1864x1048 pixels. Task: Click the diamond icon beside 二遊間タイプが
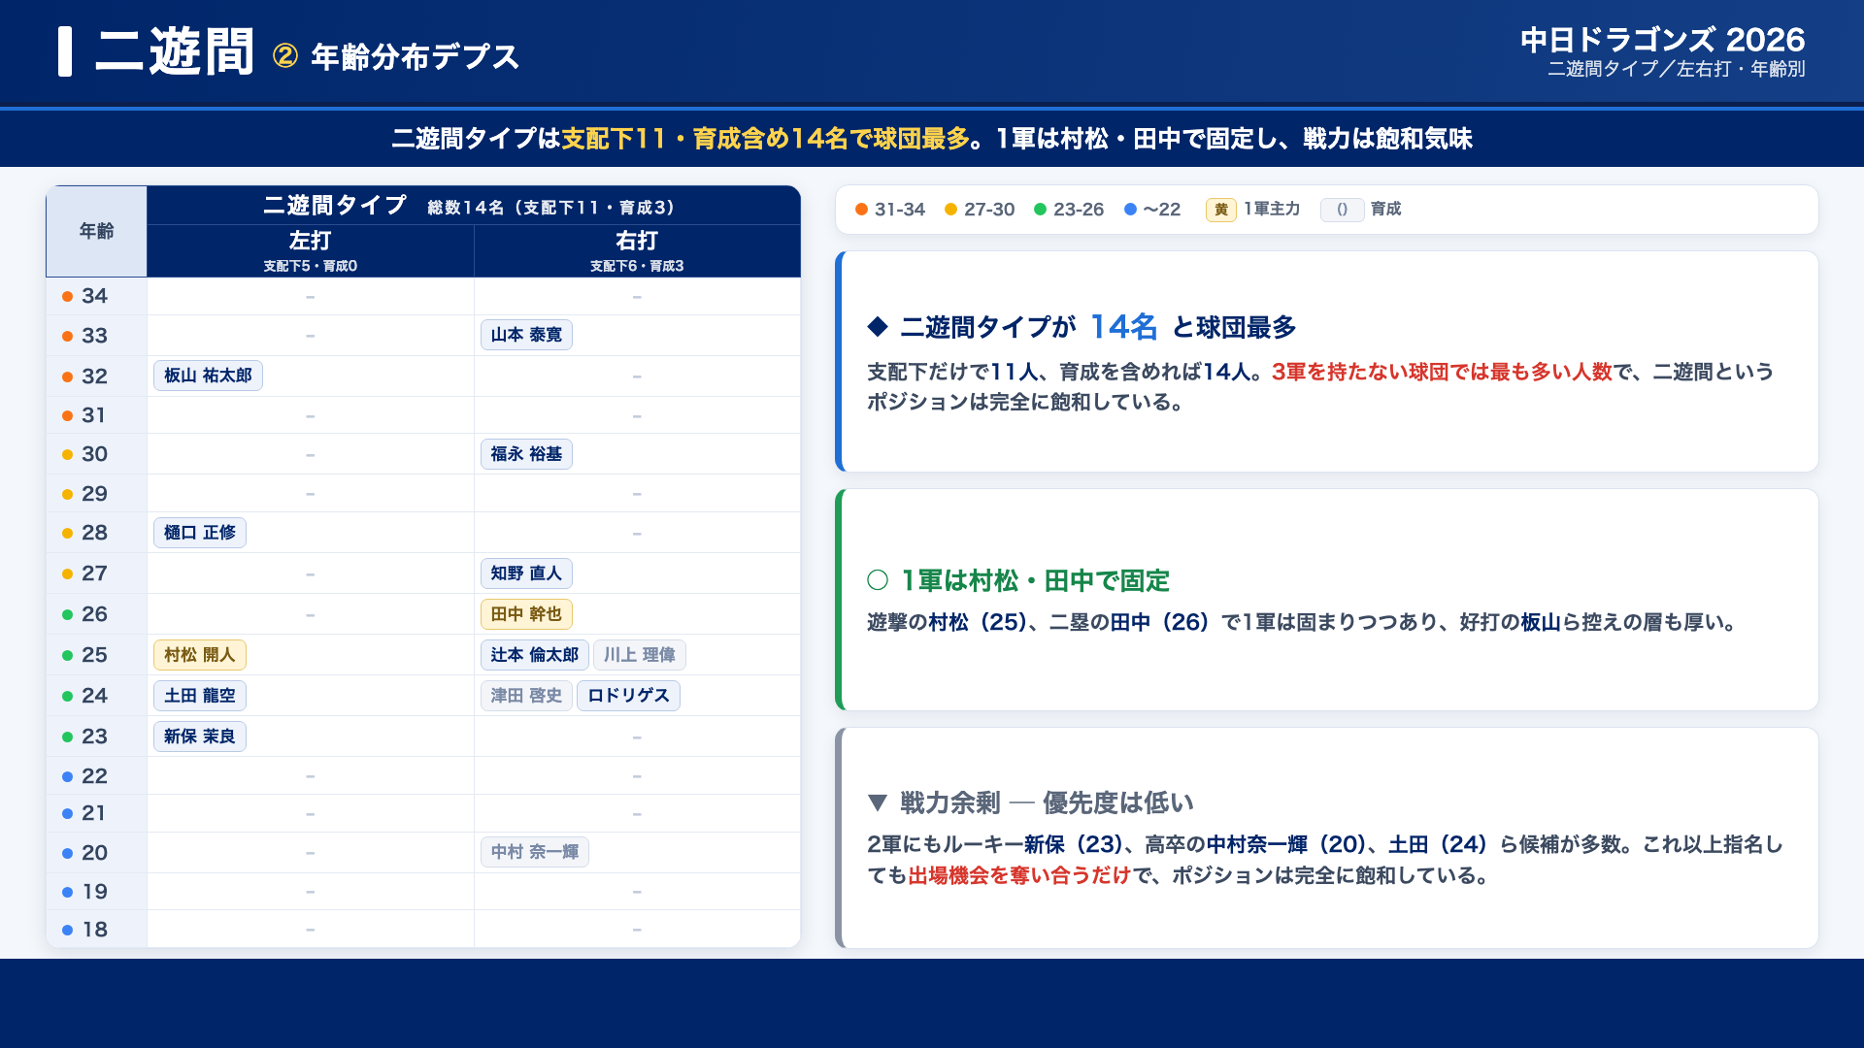click(878, 327)
